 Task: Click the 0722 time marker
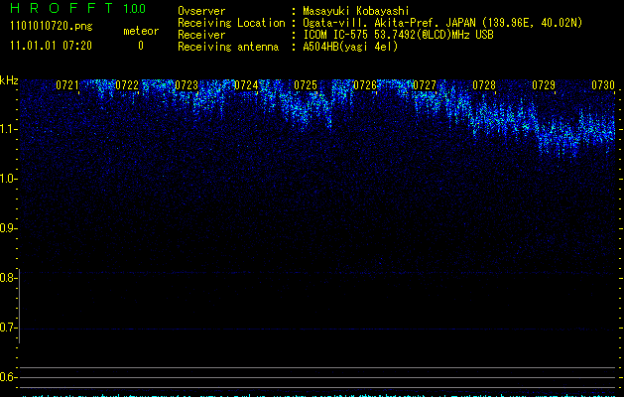127,85
